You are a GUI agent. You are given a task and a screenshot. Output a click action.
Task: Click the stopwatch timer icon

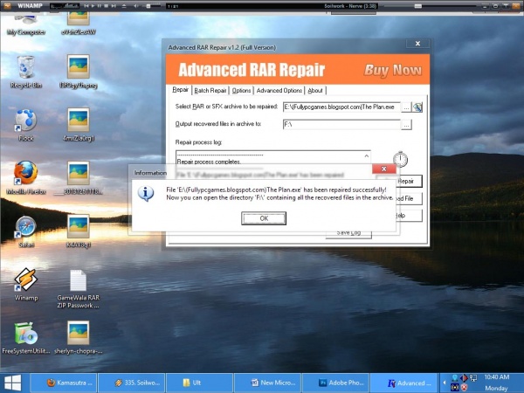click(400, 159)
